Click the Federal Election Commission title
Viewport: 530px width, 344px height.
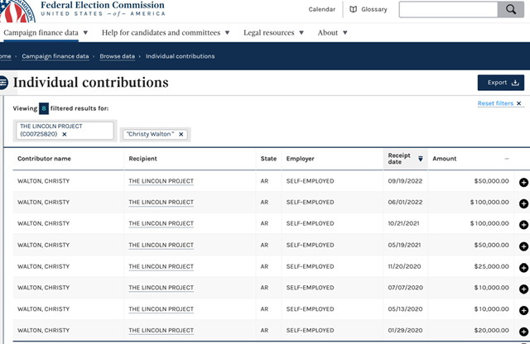coord(103,5)
